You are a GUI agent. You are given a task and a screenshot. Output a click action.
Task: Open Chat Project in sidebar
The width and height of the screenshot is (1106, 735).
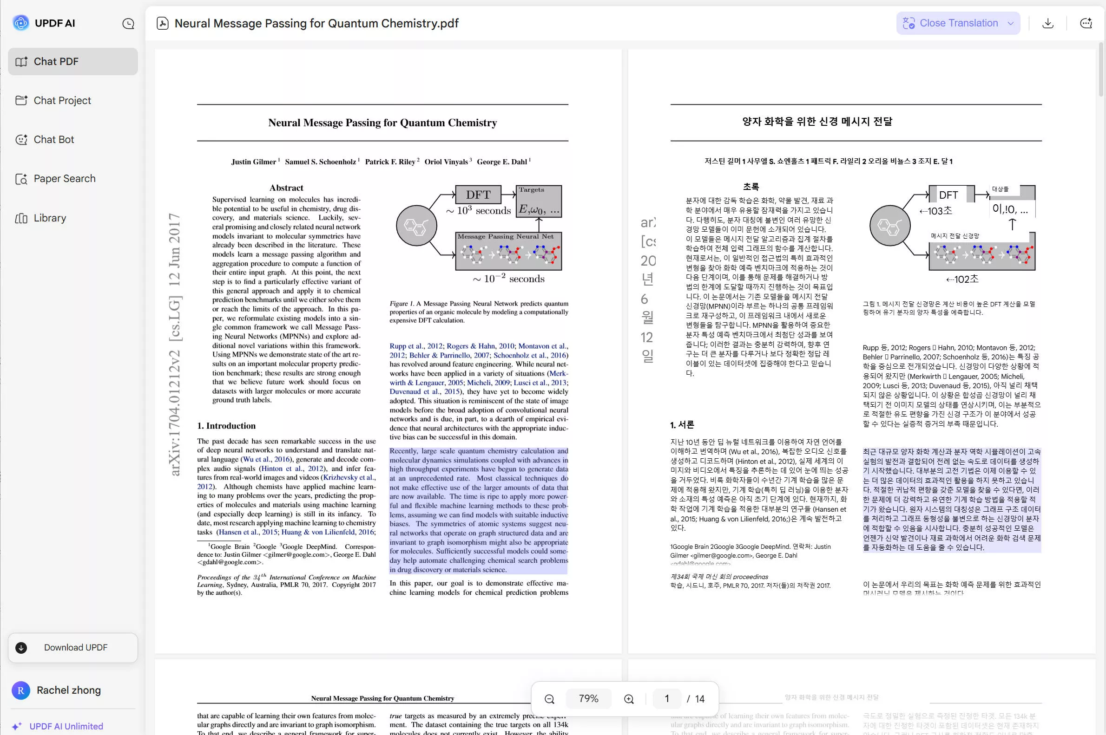pos(72,100)
